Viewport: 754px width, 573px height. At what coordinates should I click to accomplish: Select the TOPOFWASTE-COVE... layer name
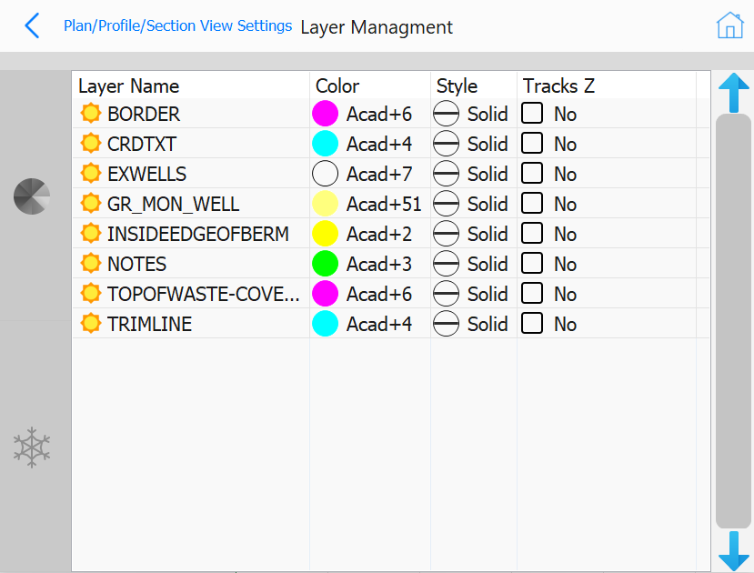(204, 294)
